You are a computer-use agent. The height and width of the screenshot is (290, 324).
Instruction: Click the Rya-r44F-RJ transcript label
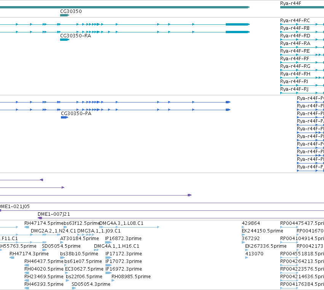coord(294,89)
